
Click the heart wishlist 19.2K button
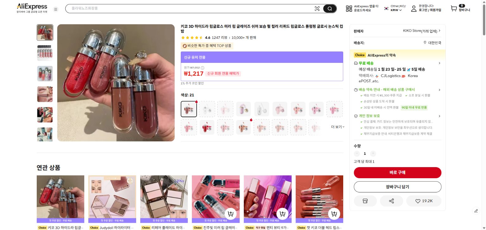click(x=424, y=201)
